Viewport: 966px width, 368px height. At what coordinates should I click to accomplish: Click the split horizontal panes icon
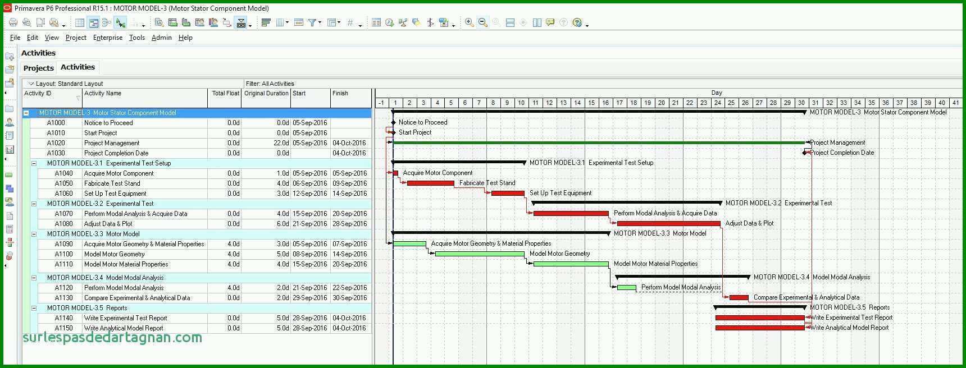tap(510, 22)
